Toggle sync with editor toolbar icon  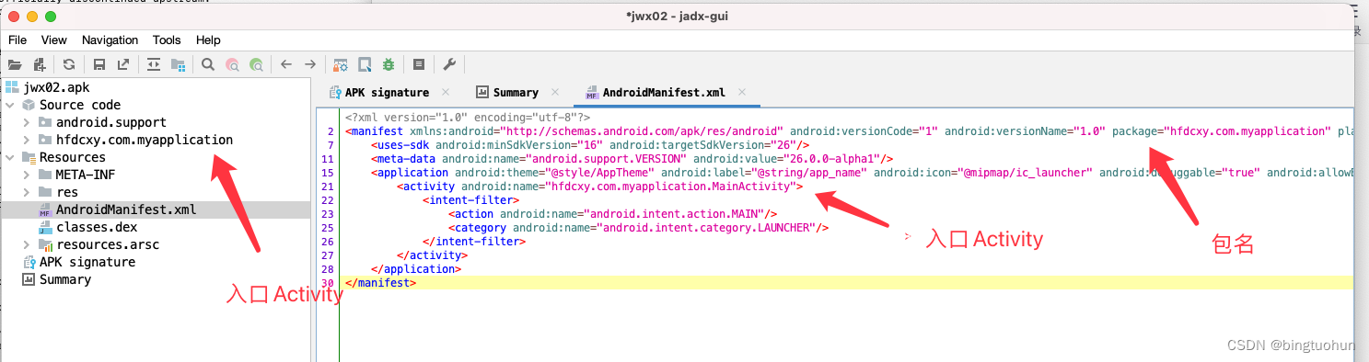[x=154, y=64]
